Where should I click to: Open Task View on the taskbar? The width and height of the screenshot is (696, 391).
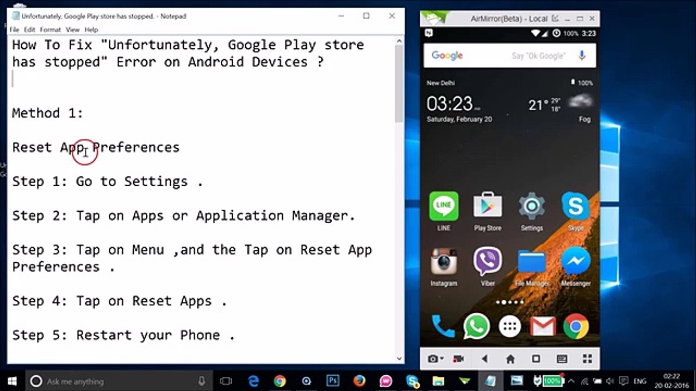226,381
